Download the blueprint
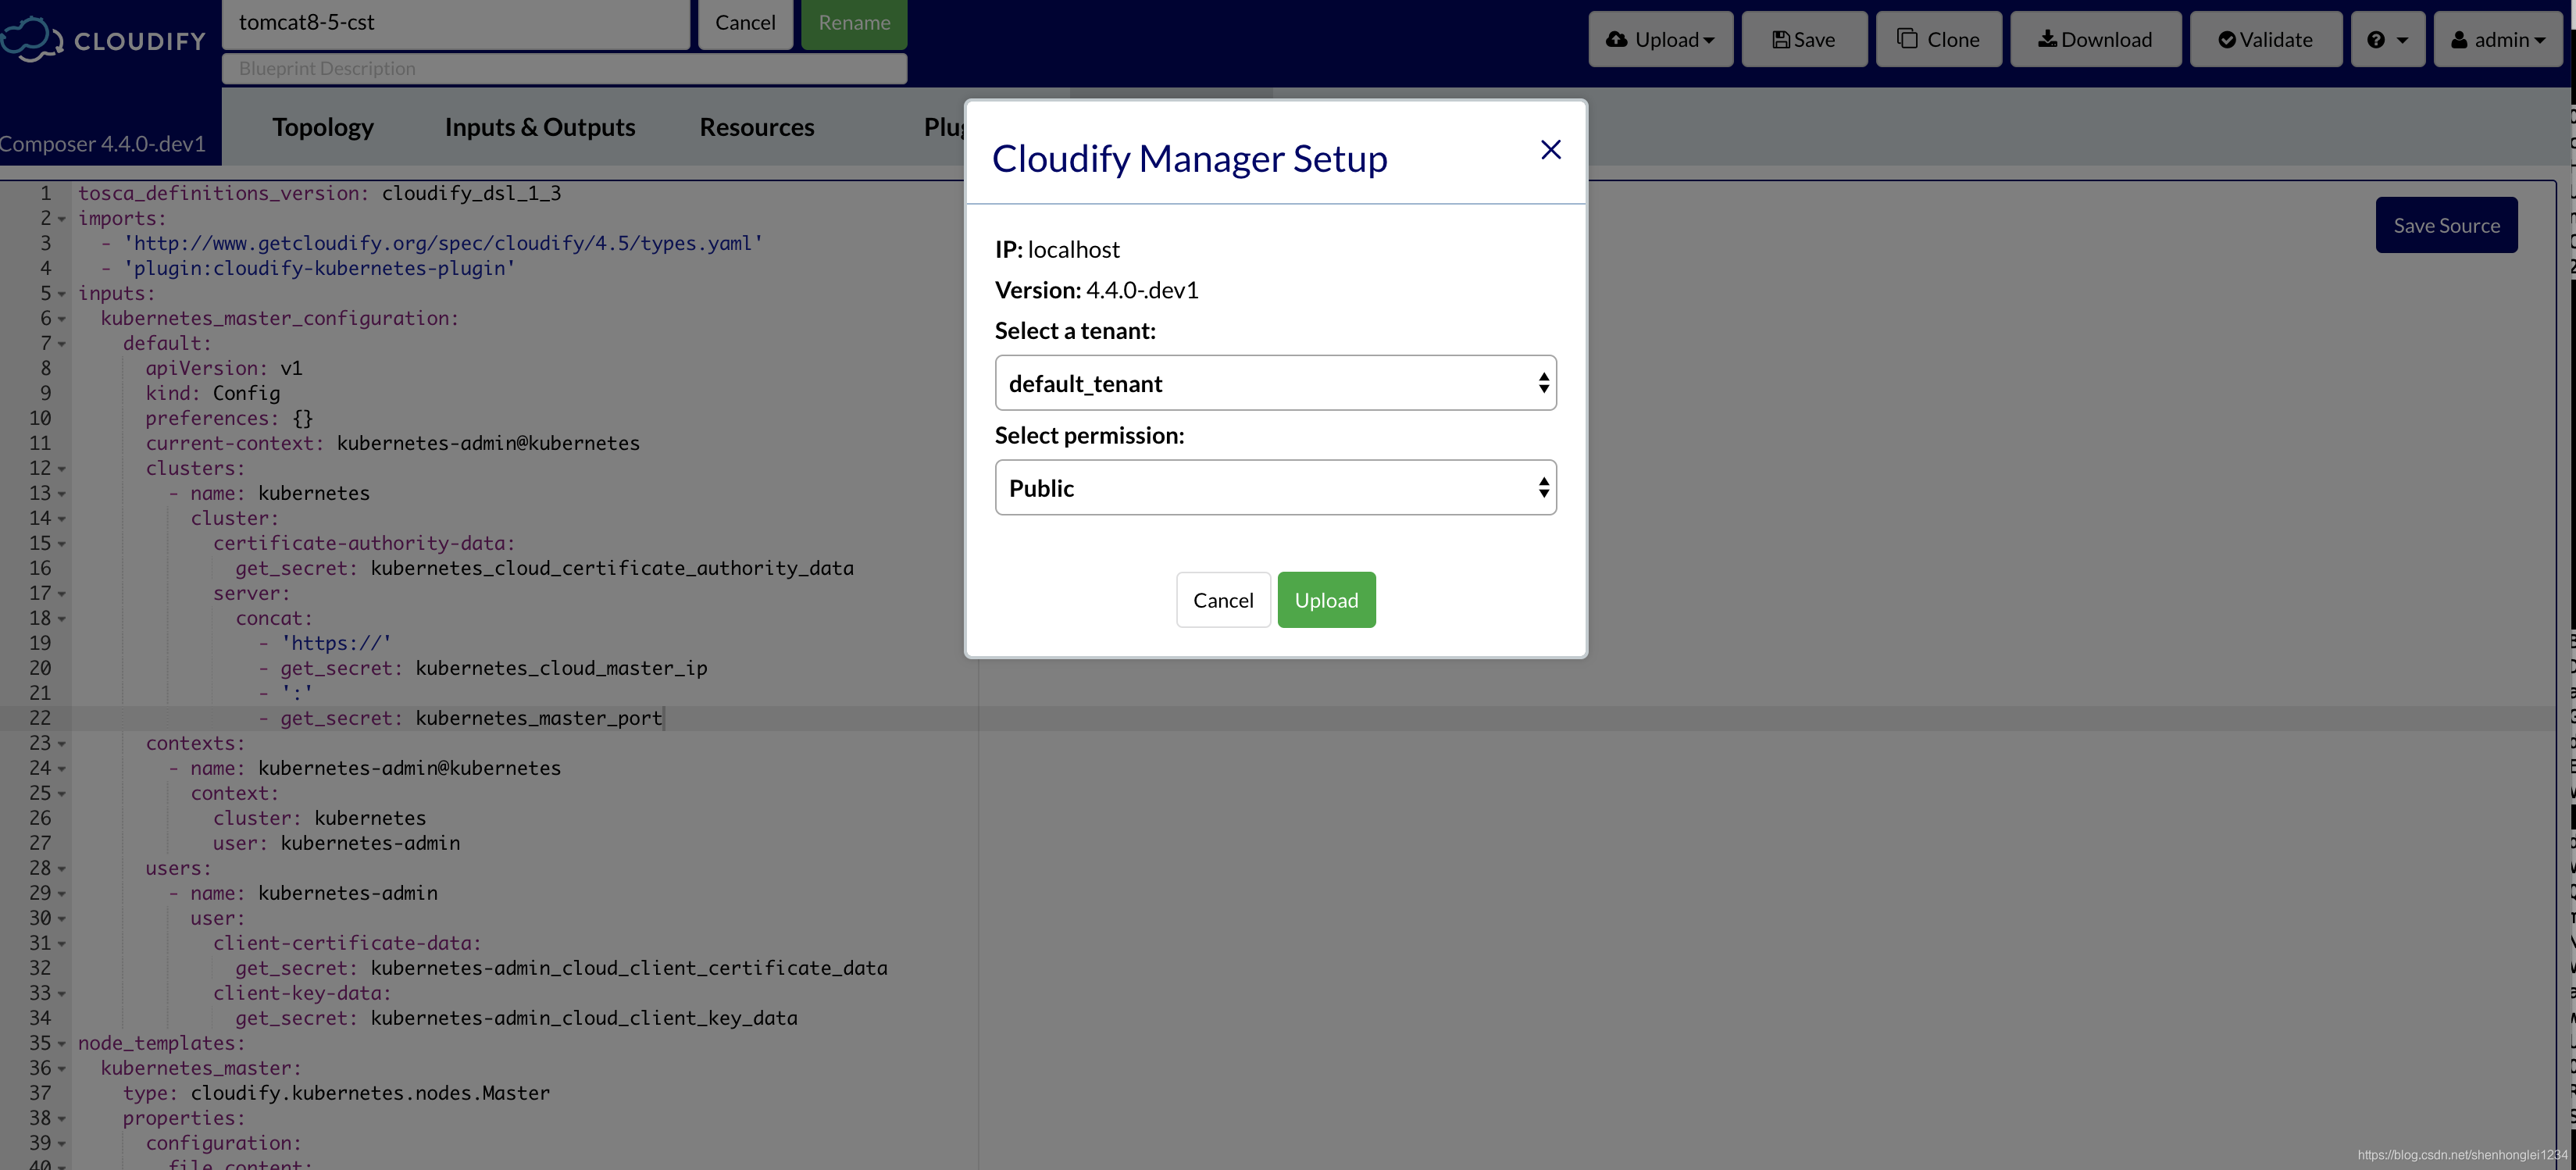Screen dimensions: 2576x1170 coord(2095,39)
